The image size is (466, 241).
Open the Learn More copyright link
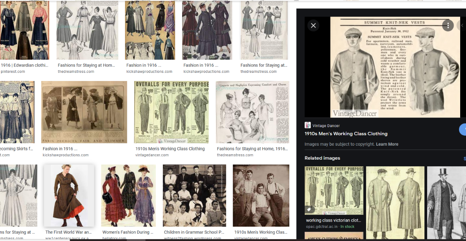pyautogui.click(x=387, y=144)
